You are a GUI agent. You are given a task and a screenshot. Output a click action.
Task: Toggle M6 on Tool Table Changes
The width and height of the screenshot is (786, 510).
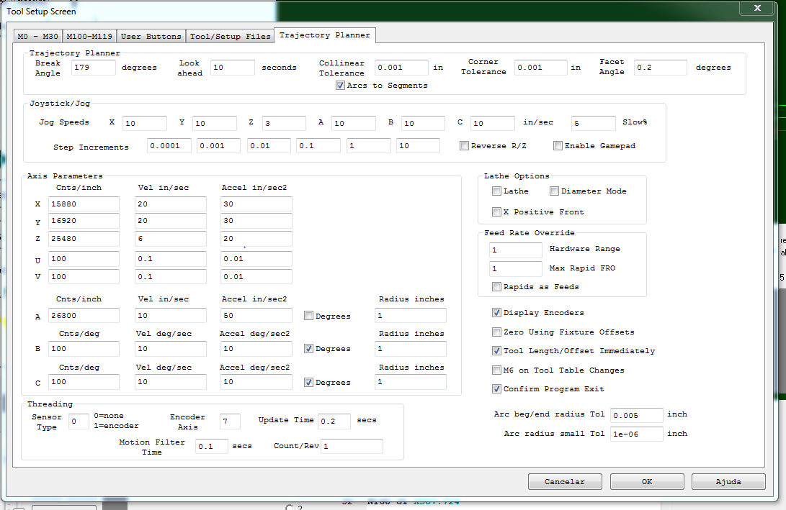497,370
